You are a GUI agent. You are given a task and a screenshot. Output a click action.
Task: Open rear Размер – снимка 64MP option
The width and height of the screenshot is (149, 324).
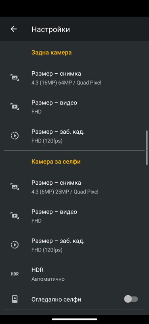coord(74,78)
